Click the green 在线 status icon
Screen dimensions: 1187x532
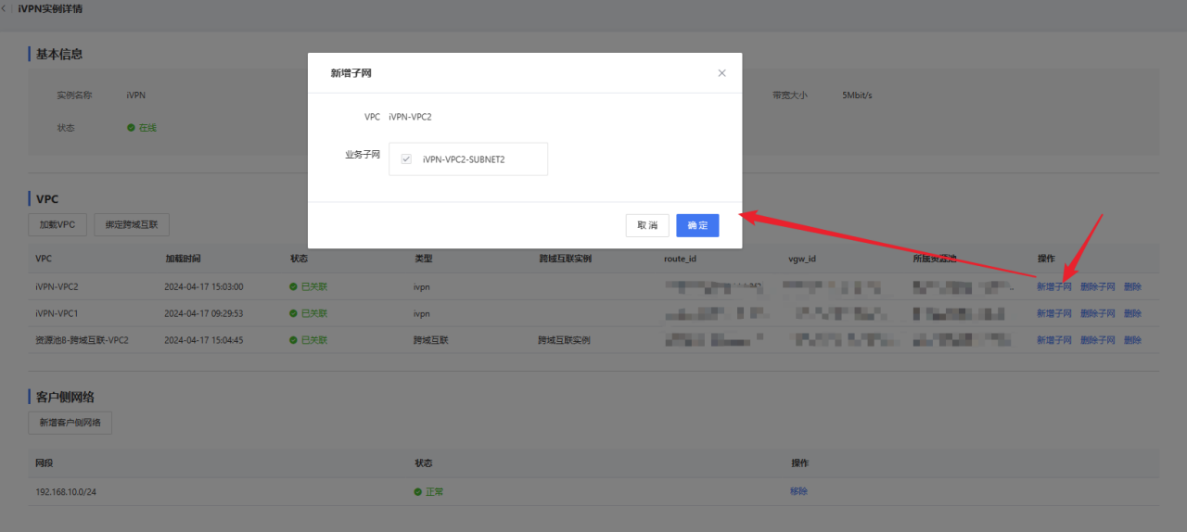[132, 128]
